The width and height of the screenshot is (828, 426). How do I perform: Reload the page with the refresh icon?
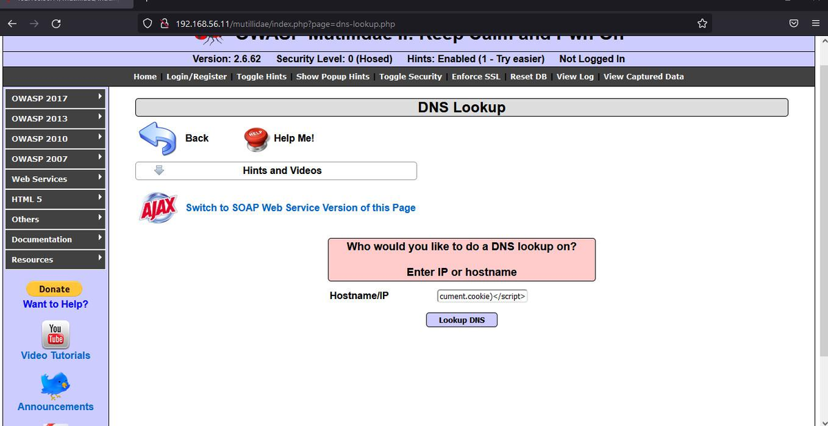tap(57, 23)
